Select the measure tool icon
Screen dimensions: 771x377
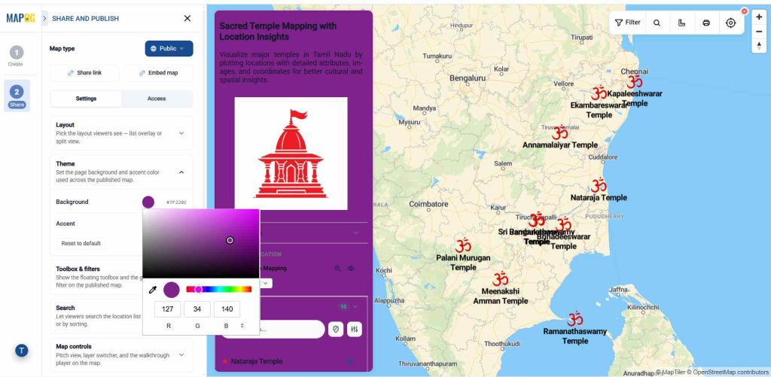point(681,23)
